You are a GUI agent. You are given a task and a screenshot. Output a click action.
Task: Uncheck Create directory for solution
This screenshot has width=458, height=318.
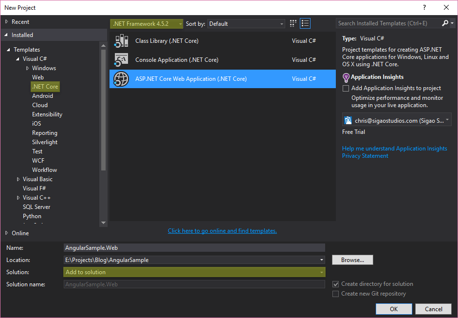point(335,283)
